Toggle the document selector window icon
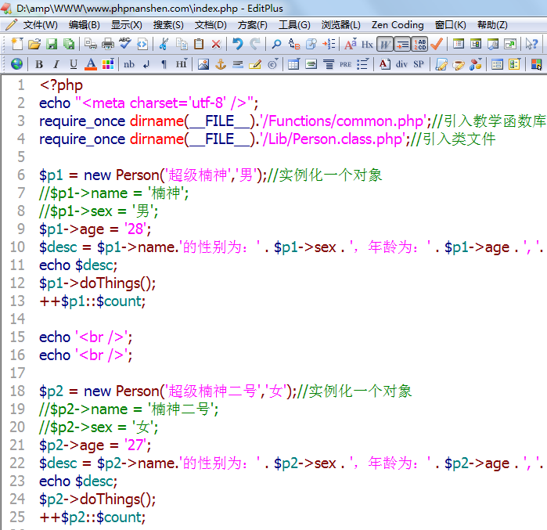The height and width of the screenshot is (530, 547). (x=459, y=44)
